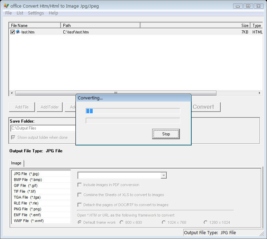Select WMF File (*.wmf) format

(41, 221)
